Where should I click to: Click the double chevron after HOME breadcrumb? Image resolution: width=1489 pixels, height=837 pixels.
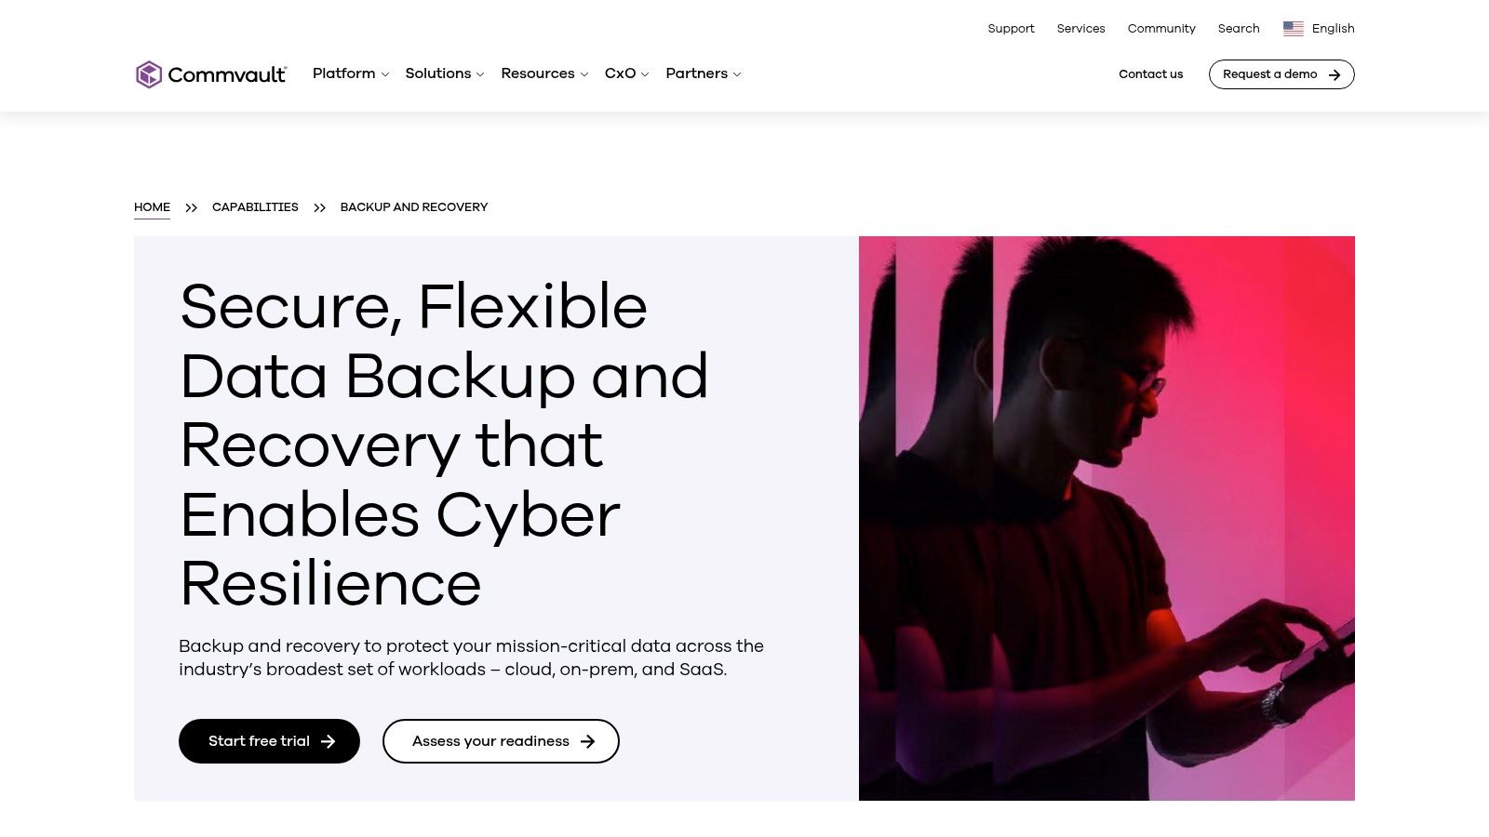coord(191,207)
